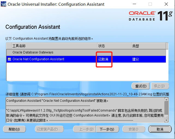
Task: Click the configToolFailedCommands path text
Action: click(x=62, y=110)
